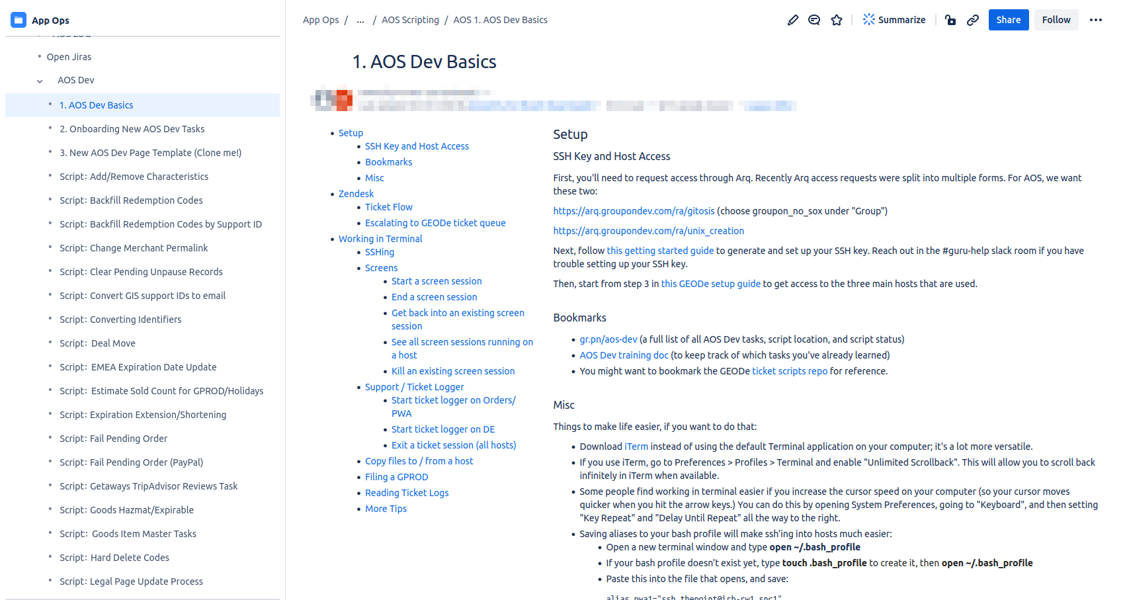Expand the breadcrumb ellipsis
This screenshot has height=600, width=1125.
pyautogui.click(x=360, y=20)
